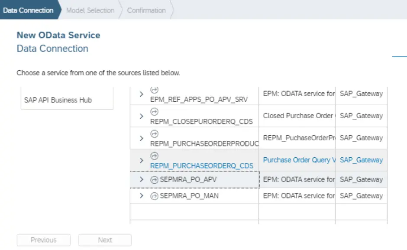Click the Purchase Order Query description cell
The width and height of the screenshot is (407, 250).
pyautogui.click(x=299, y=160)
